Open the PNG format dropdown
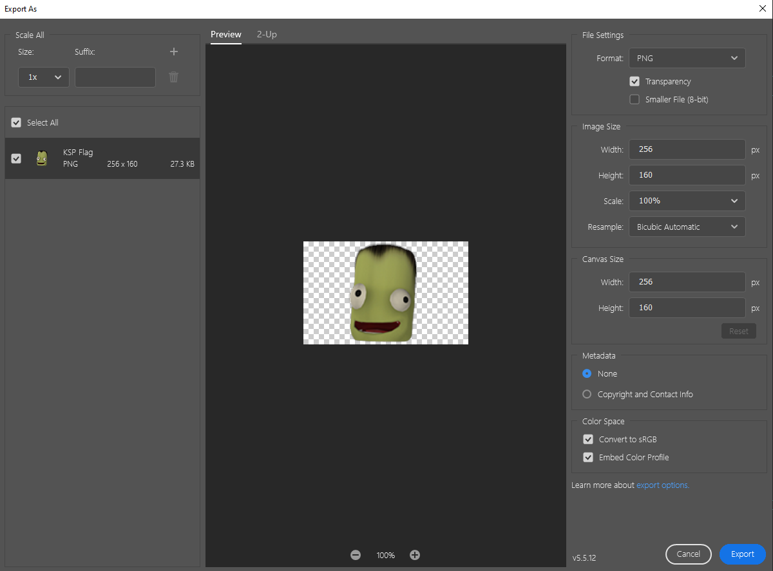The width and height of the screenshot is (773, 571). click(687, 58)
